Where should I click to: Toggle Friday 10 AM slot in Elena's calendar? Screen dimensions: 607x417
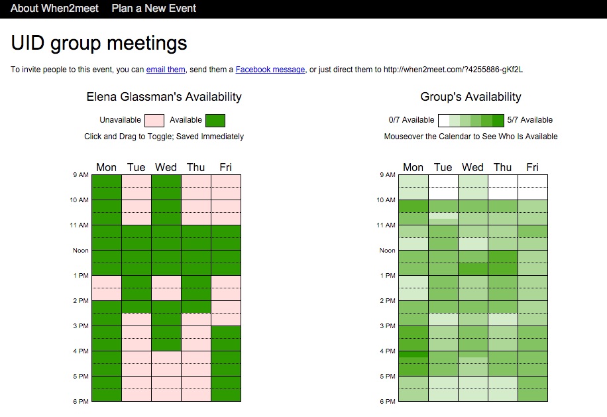[x=226, y=206]
